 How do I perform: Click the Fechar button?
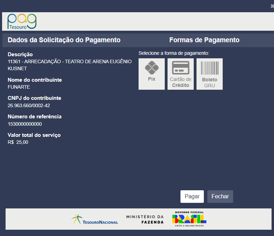[x=220, y=197]
